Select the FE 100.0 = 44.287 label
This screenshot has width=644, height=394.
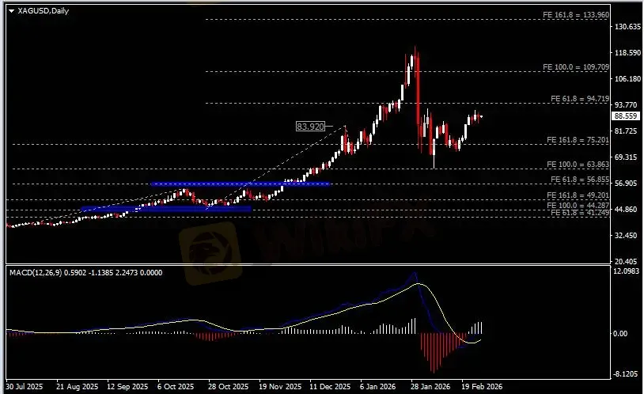click(x=578, y=206)
